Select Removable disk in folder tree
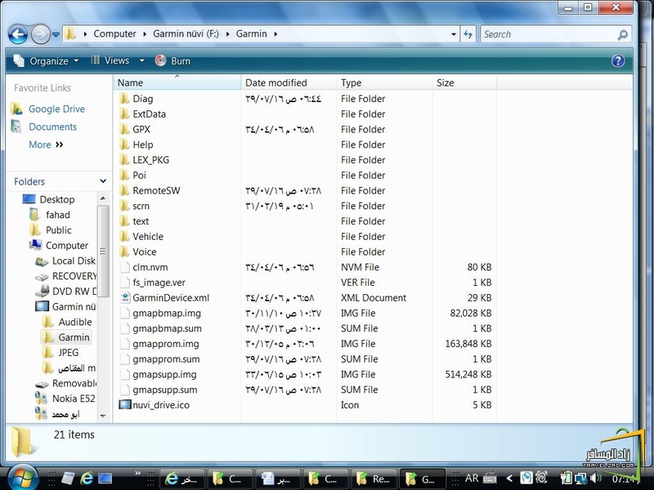654x490 pixels. [x=74, y=383]
